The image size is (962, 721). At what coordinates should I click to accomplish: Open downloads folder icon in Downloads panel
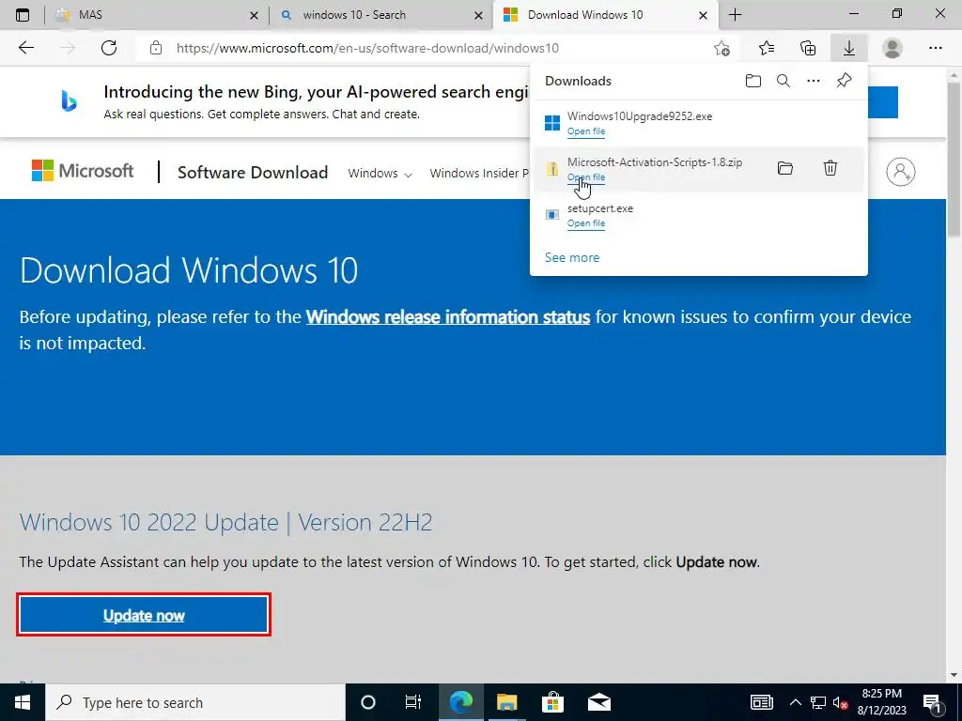click(753, 81)
